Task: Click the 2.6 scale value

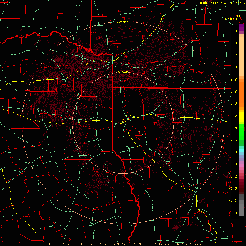Action: pos(234,140)
